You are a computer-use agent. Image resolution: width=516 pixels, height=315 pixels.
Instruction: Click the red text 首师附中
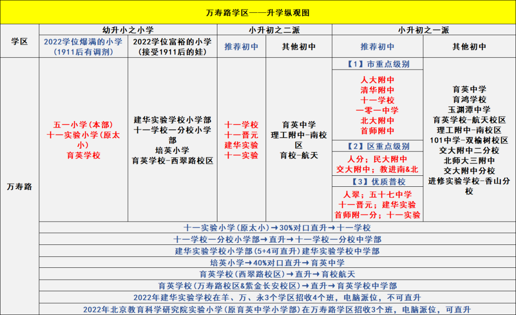pos(377,131)
